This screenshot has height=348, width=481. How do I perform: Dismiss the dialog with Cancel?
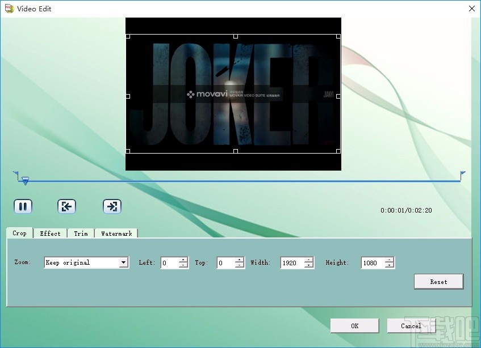pos(411,326)
